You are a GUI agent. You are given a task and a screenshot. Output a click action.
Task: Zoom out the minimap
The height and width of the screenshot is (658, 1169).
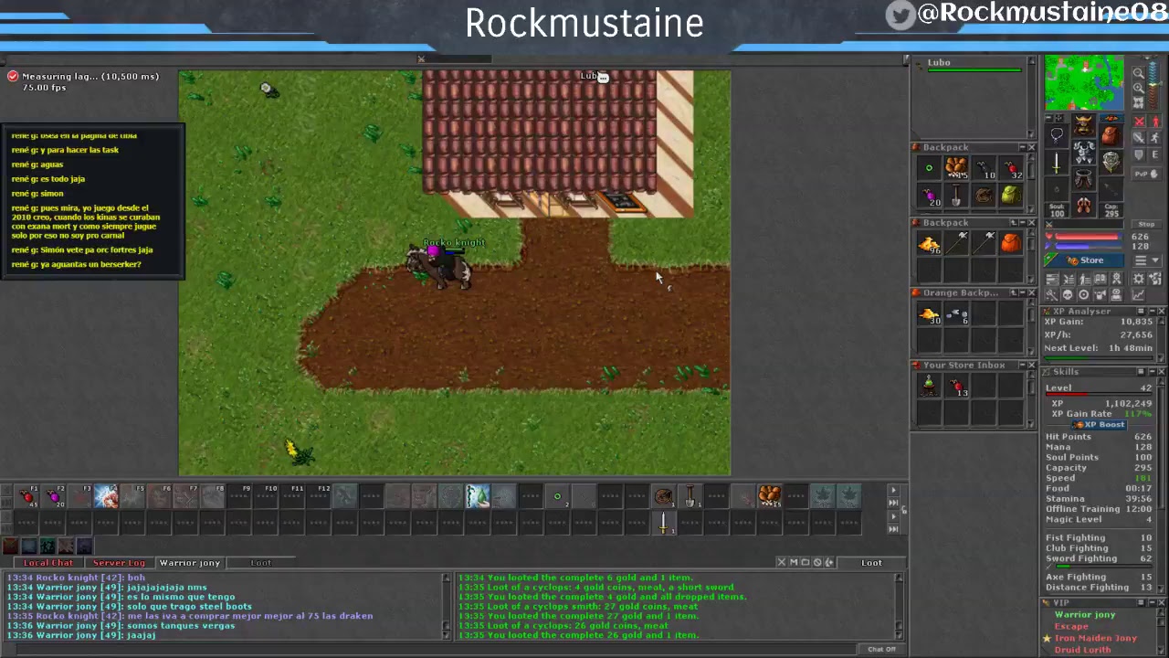[1139, 72]
